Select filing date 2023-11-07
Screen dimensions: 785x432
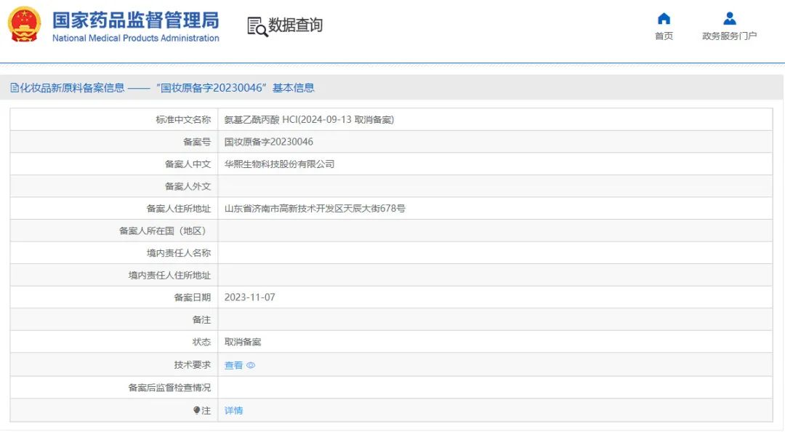[x=250, y=297]
